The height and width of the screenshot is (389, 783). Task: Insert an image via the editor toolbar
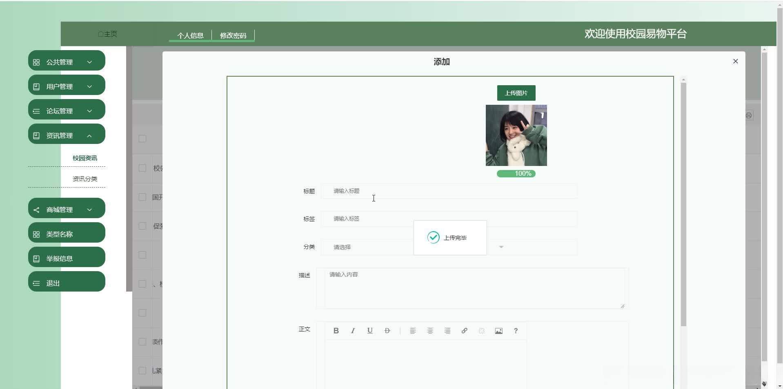coord(498,331)
